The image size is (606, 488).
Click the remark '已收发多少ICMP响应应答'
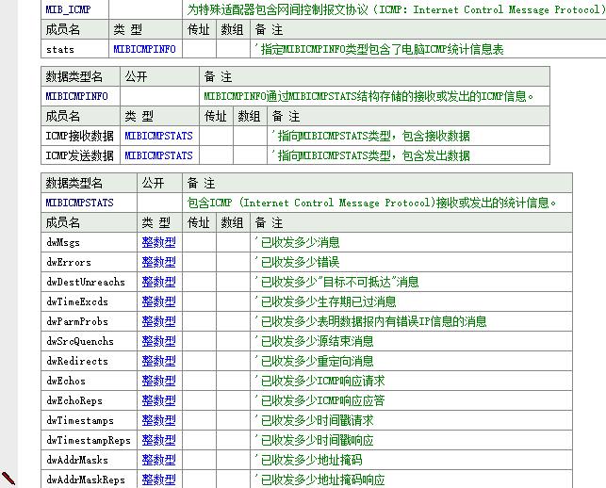319,400
